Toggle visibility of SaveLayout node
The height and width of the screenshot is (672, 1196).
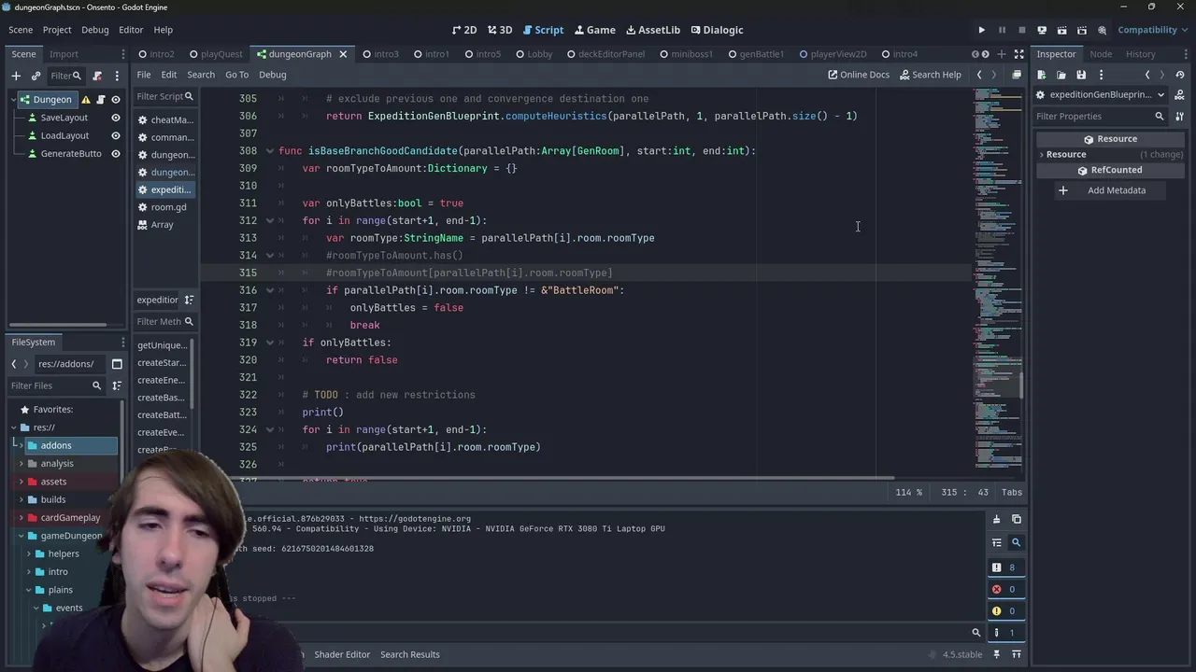click(x=116, y=118)
